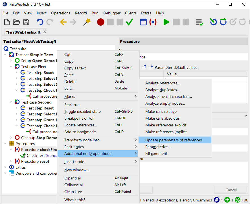The width and height of the screenshot is (250, 204).
Task: Click the record procedures icon in toolbar
Action: pyautogui.click(x=153, y=22)
